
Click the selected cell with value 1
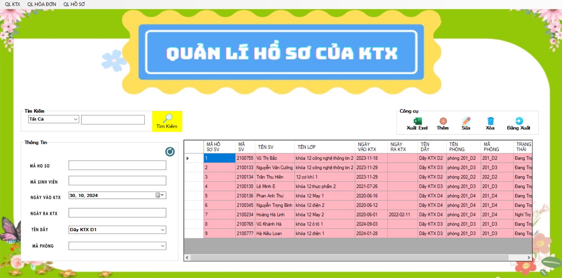[x=220, y=158]
